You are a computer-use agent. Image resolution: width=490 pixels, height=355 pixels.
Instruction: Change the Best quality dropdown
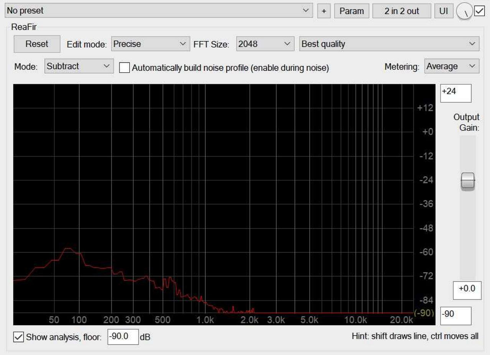pos(389,44)
